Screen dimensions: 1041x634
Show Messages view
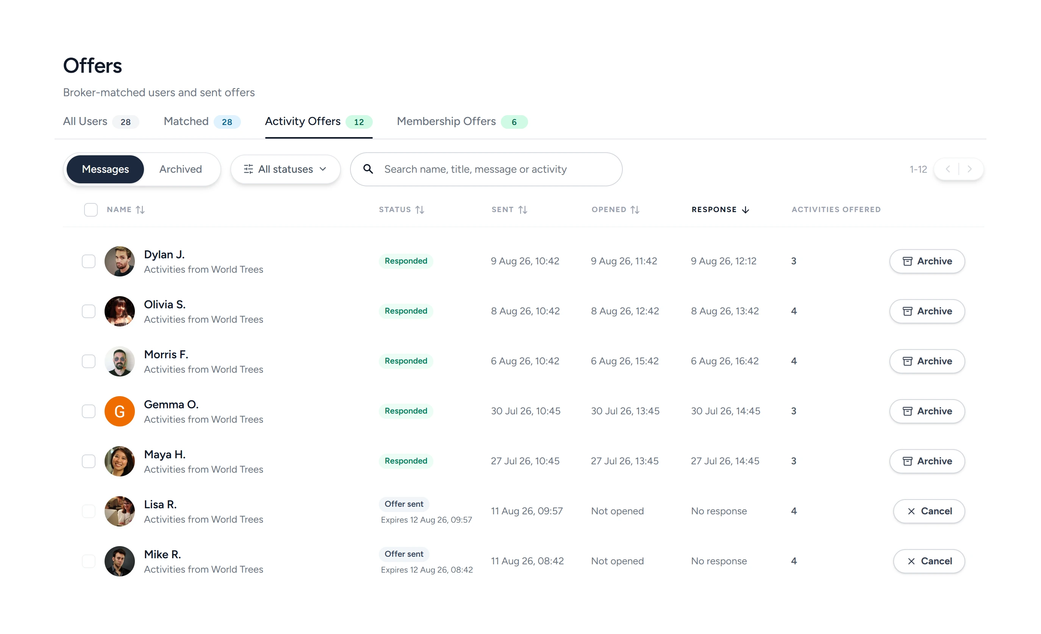(105, 169)
